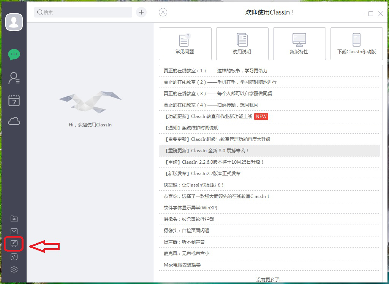This screenshot has height=284, width=389.
Task: Open the calendar schedule icon
Action: pyautogui.click(x=14, y=100)
